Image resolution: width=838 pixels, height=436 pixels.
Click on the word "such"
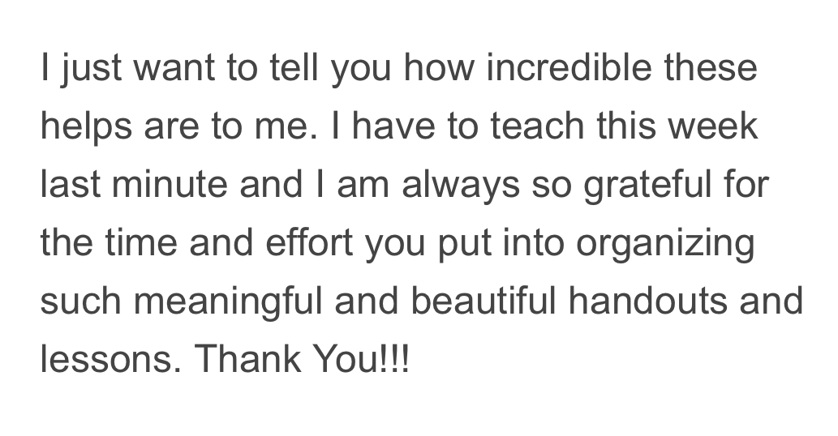[80, 302]
